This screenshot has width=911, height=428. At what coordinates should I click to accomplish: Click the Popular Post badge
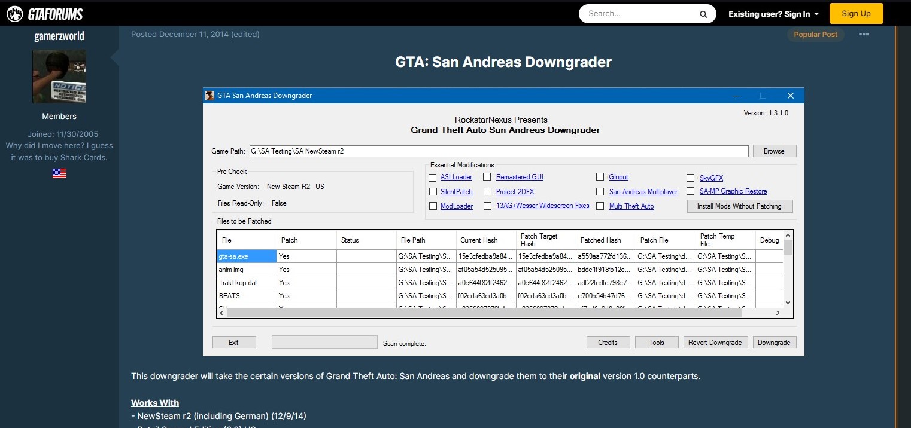815,35
